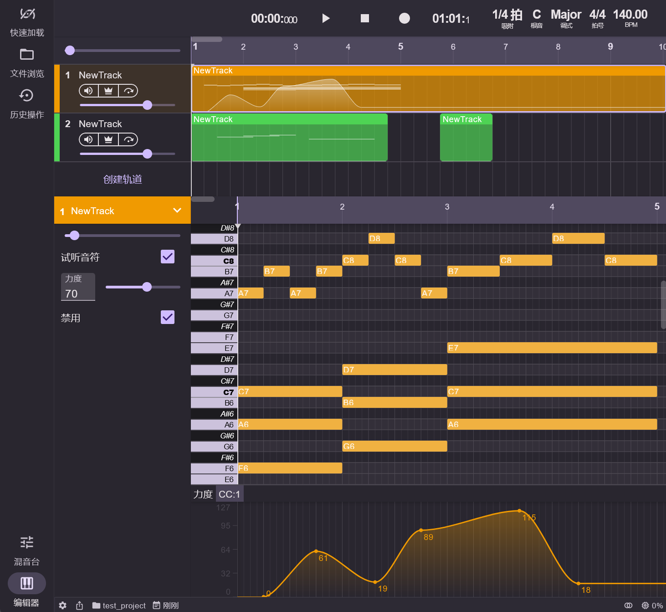Click bar 9 on arrangement timeline ruler
Image resolution: width=666 pixels, height=612 pixels.
coord(610,46)
